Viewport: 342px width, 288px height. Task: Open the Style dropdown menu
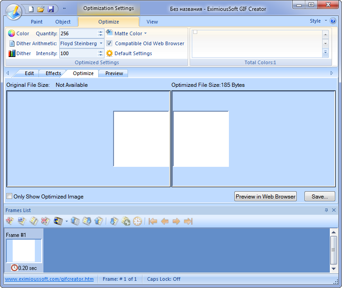click(x=318, y=21)
